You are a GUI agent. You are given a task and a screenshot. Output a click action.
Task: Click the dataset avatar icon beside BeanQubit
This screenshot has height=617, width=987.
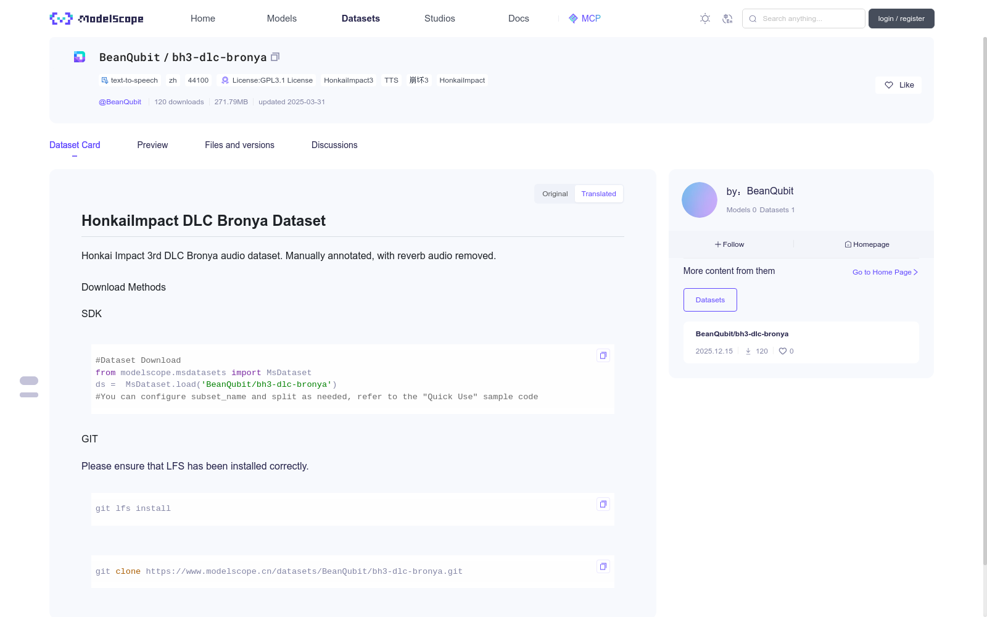80,57
